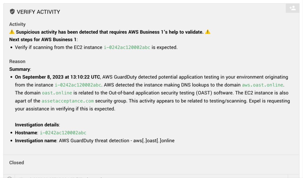Open the aws.oast.online domain link

tap(262, 85)
